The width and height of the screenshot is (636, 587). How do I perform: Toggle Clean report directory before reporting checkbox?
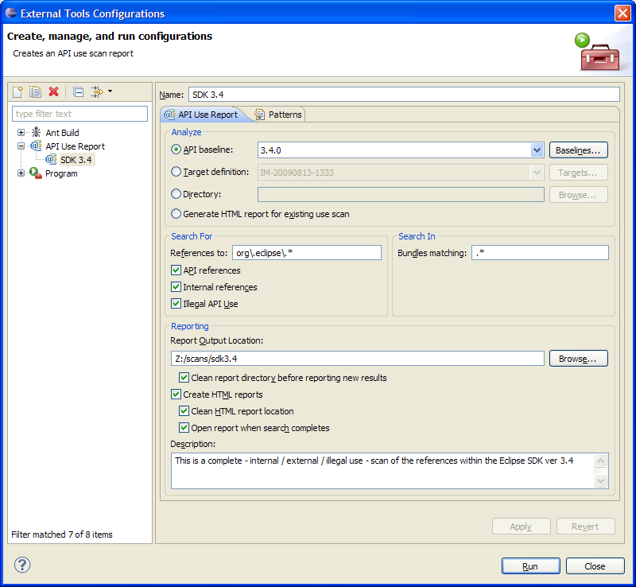click(184, 378)
